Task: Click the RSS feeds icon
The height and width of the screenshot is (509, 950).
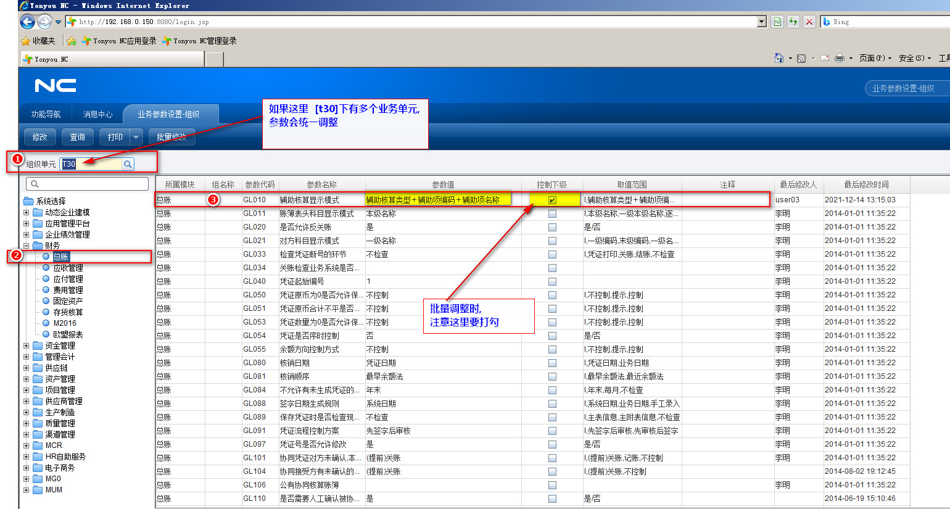Action: click(801, 58)
